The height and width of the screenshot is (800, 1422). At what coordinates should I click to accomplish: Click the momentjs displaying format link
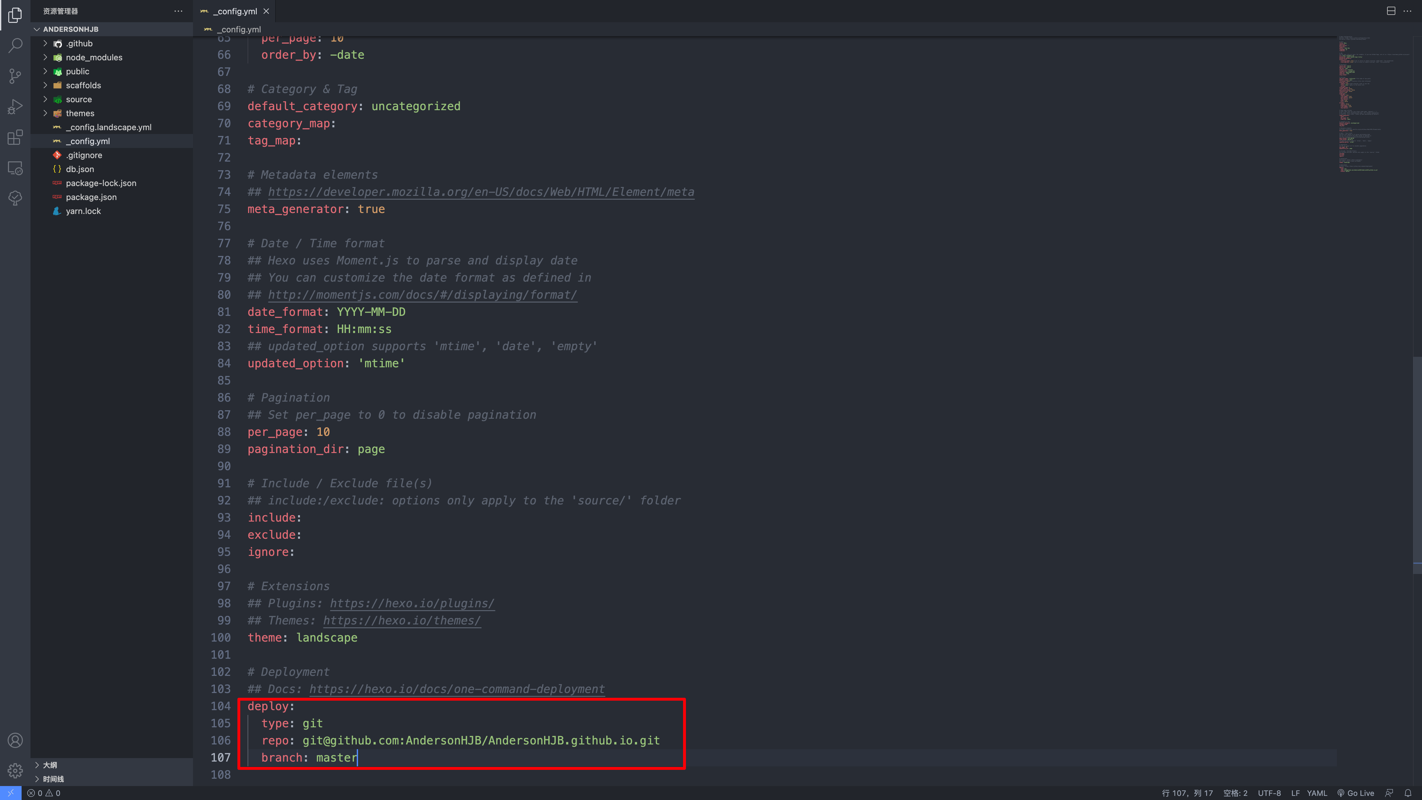[422, 295]
